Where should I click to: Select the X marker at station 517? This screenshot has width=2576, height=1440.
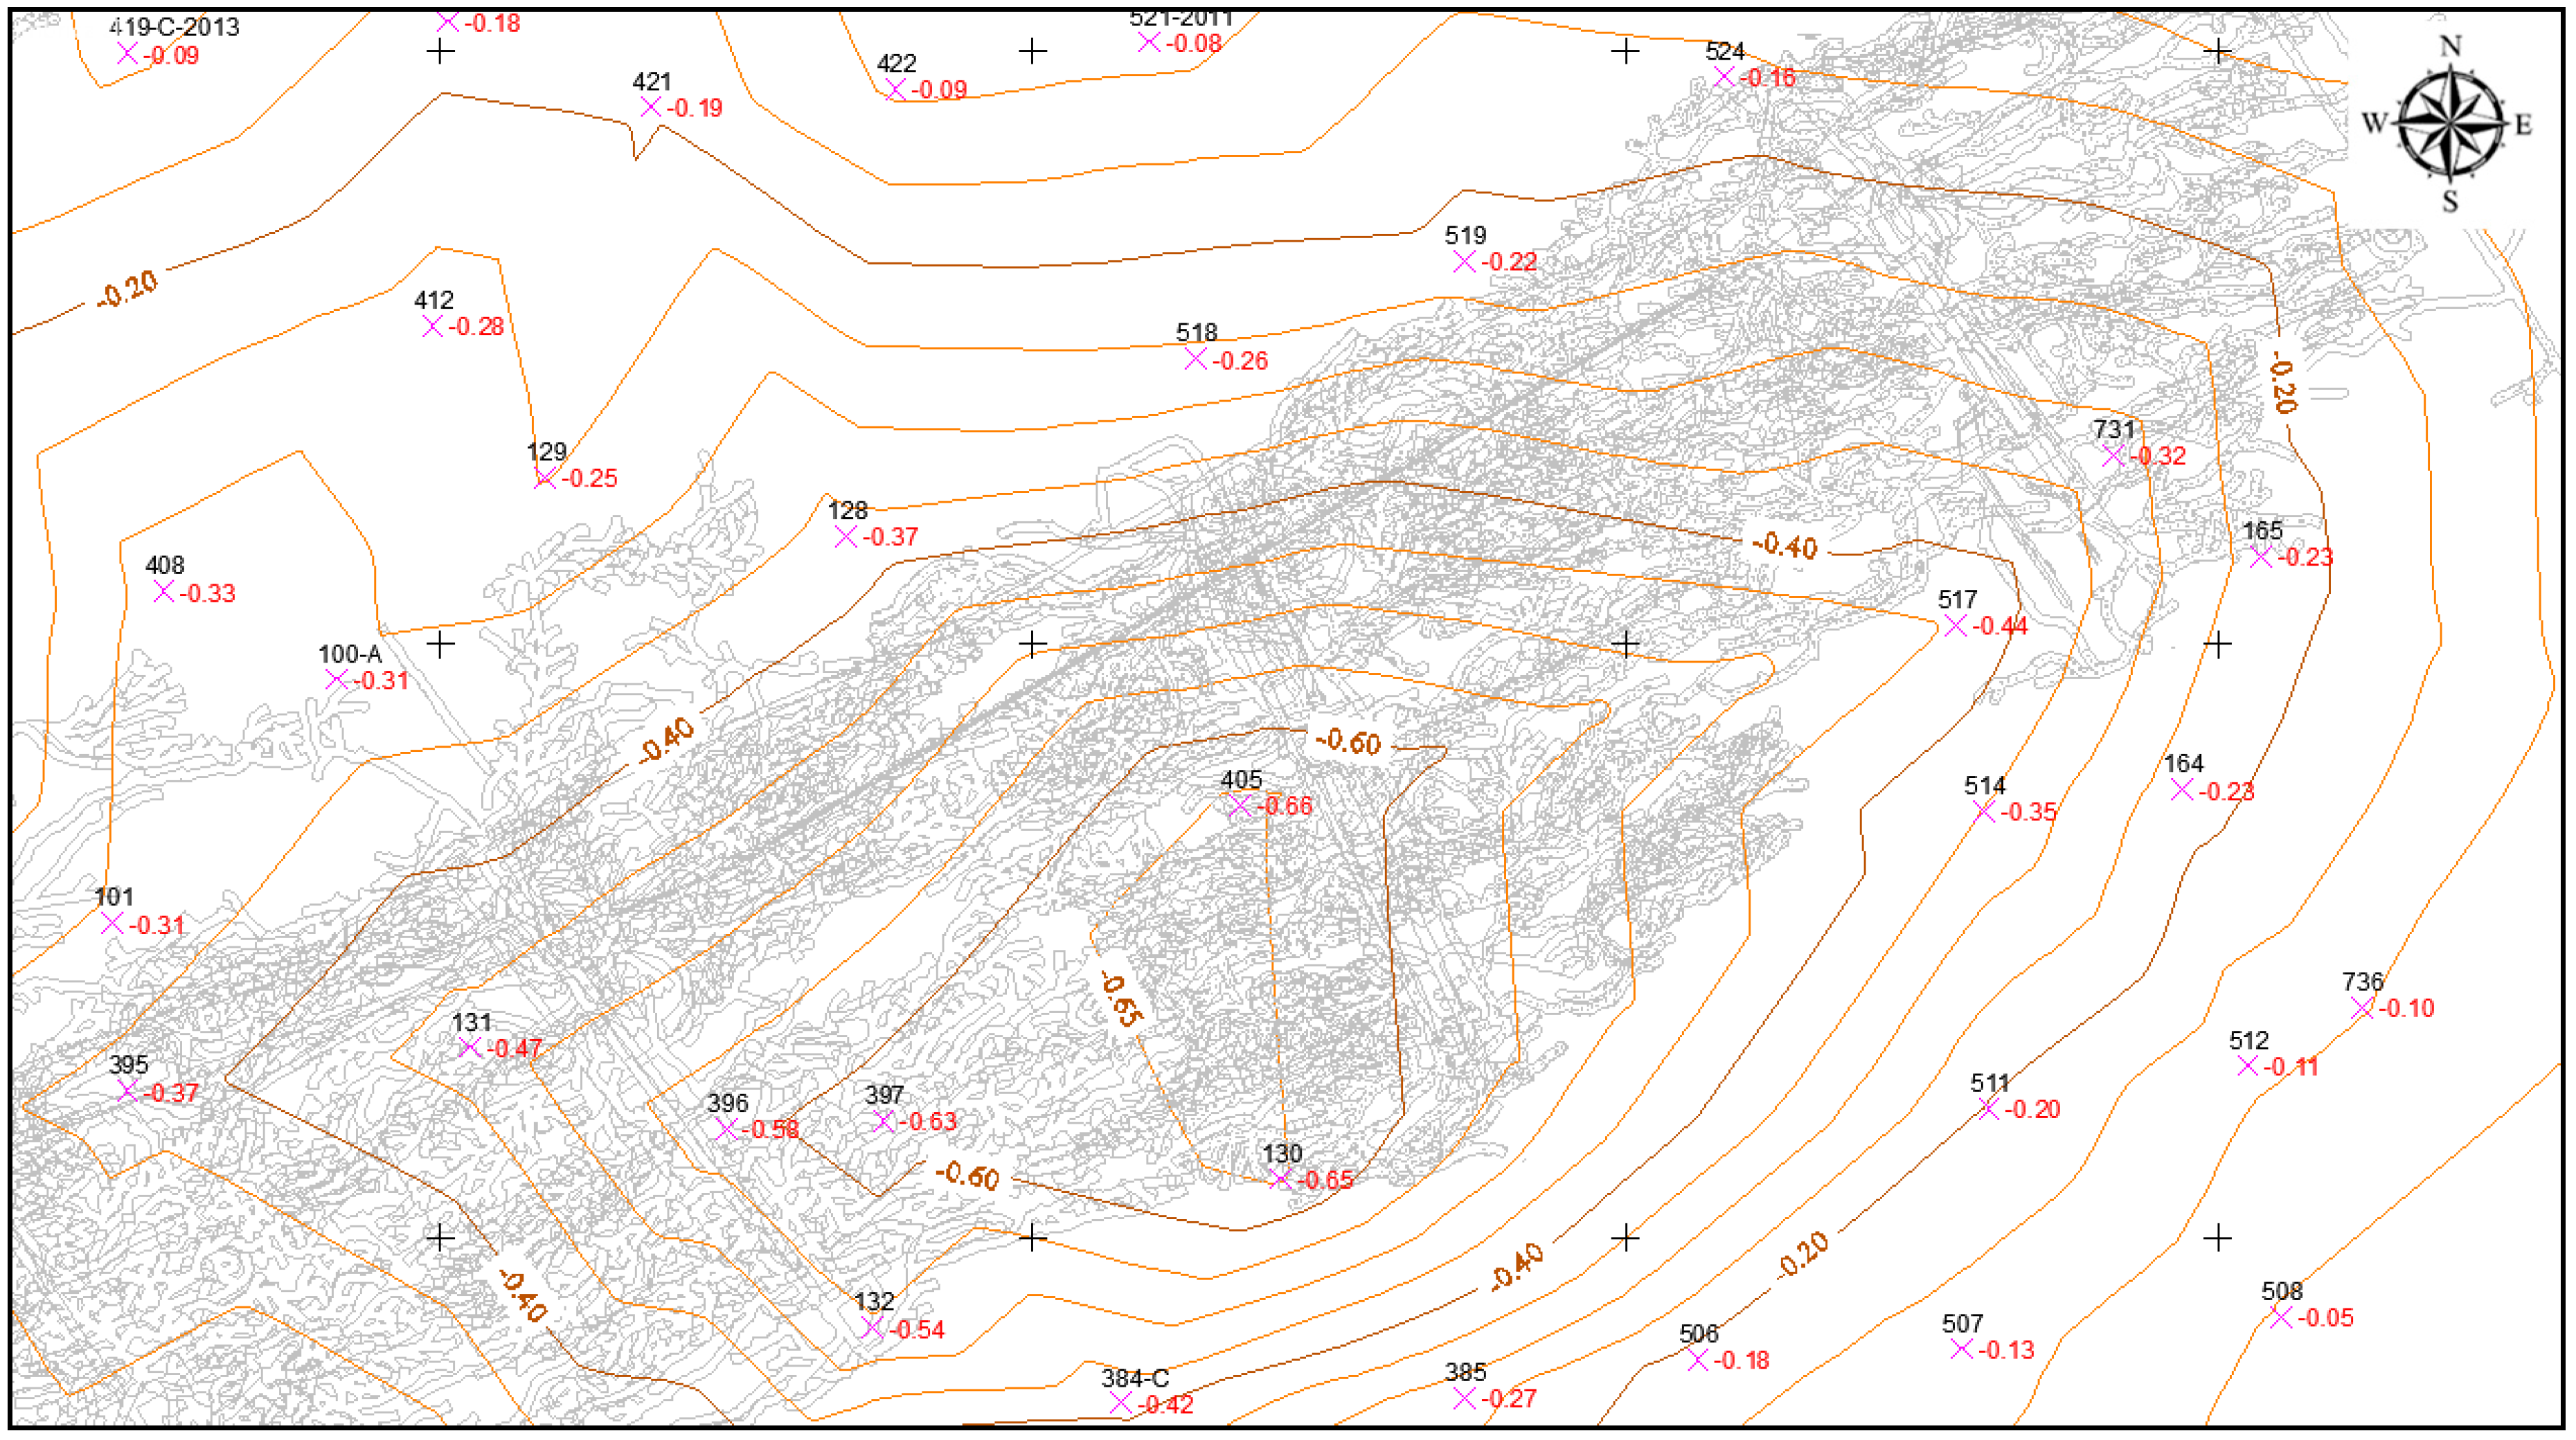pyautogui.click(x=1955, y=626)
